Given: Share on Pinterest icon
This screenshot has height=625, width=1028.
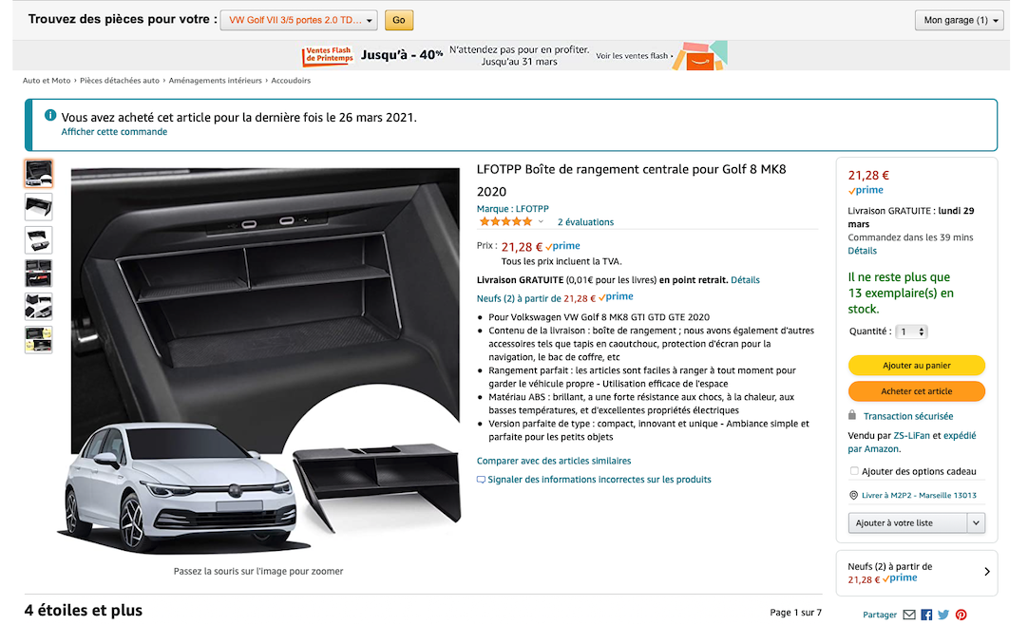Looking at the screenshot, I should pos(961,615).
